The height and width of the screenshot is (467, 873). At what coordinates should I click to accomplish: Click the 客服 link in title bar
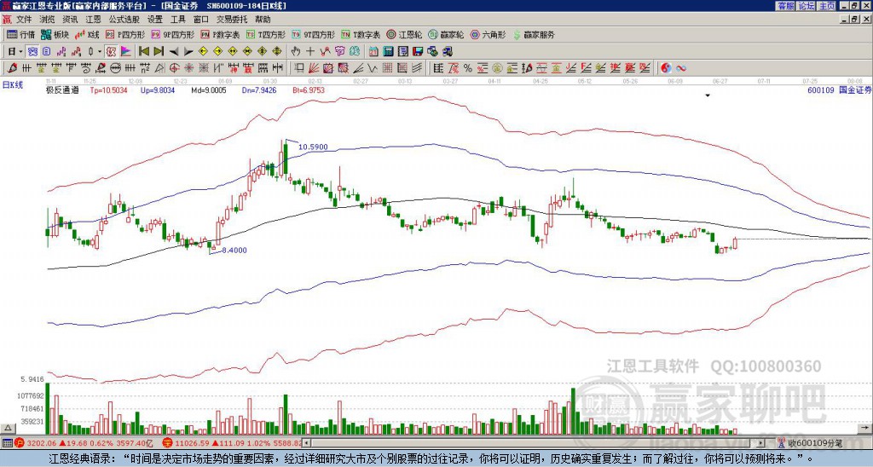[786, 6]
